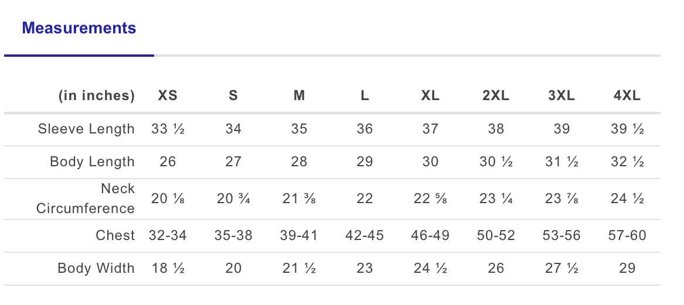Select the 42-45 chest value for L
The width and height of the screenshot is (684, 305).
[365, 235]
